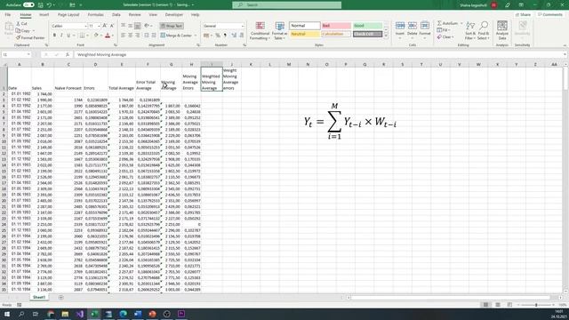The width and height of the screenshot is (569, 320).
Task: Click the Align Right icon
Action: [x=138, y=36]
